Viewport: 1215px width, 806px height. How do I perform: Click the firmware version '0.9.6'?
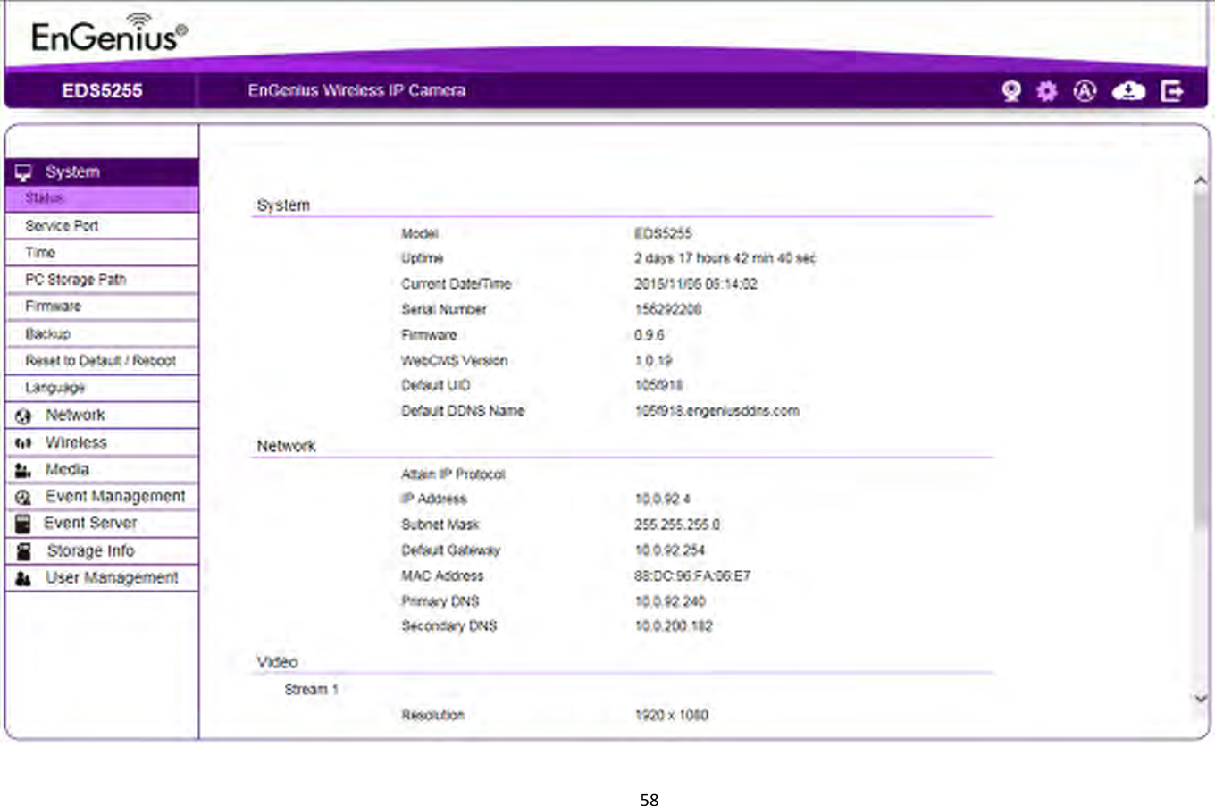click(649, 335)
